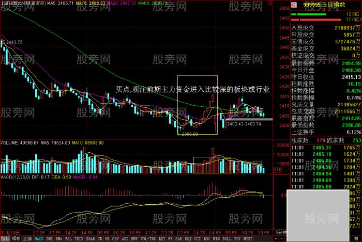Select the 全部 tab
This screenshot has width=362, height=242.
[27, 239]
